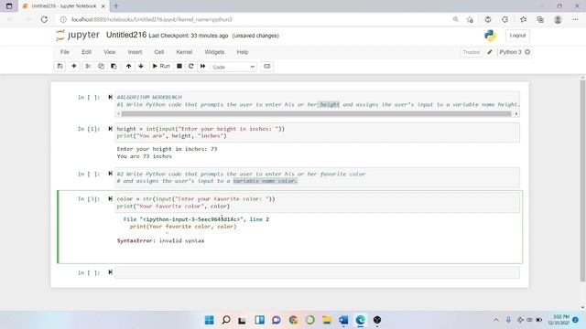Image resolution: width=586 pixels, height=329 pixels.
Task: Click the pencil edit icon near Trusted
Action: 490,52
